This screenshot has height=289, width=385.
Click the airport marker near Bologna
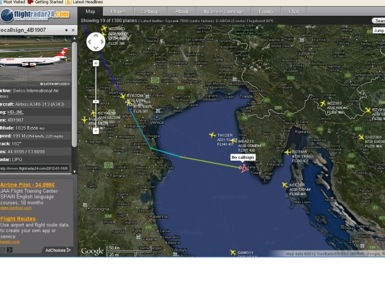coord(85,205)
